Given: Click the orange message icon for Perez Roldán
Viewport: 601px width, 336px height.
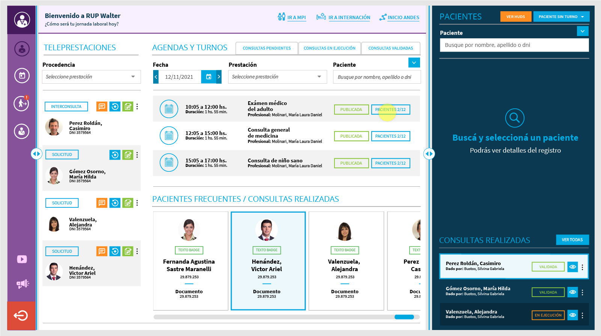Looking at the screenshot, I should (x=102, y=106).
